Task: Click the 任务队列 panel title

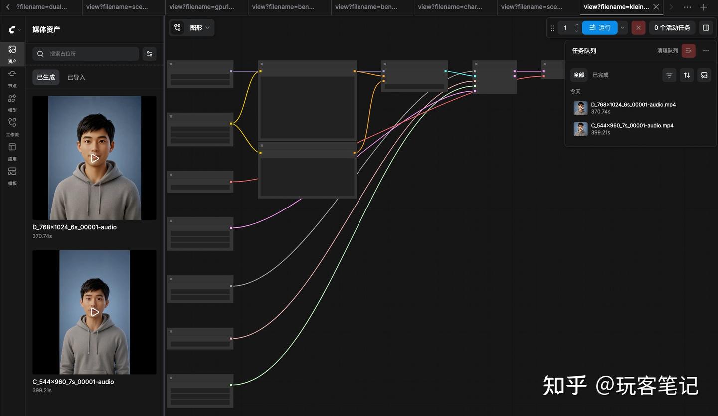Action: pos(584,51)
